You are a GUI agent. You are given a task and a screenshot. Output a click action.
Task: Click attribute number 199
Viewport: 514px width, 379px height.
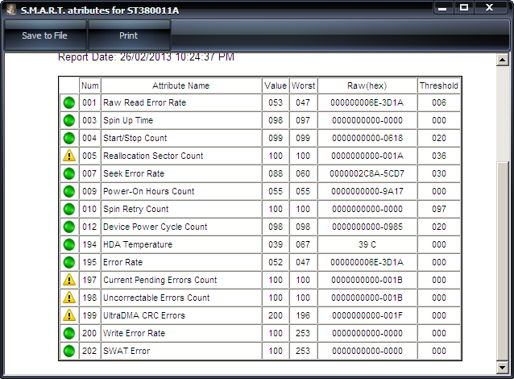pyautogui.click(x=89, y=315)
